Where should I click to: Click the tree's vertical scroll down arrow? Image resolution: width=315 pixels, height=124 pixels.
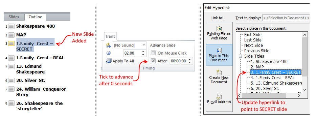305,90
